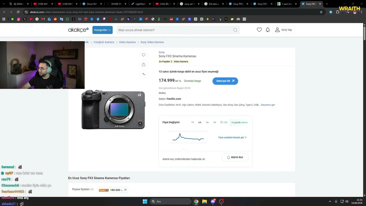Click the volume icon in system tray
The height and width of the screenshot is (206, 366).
[347, 201]
